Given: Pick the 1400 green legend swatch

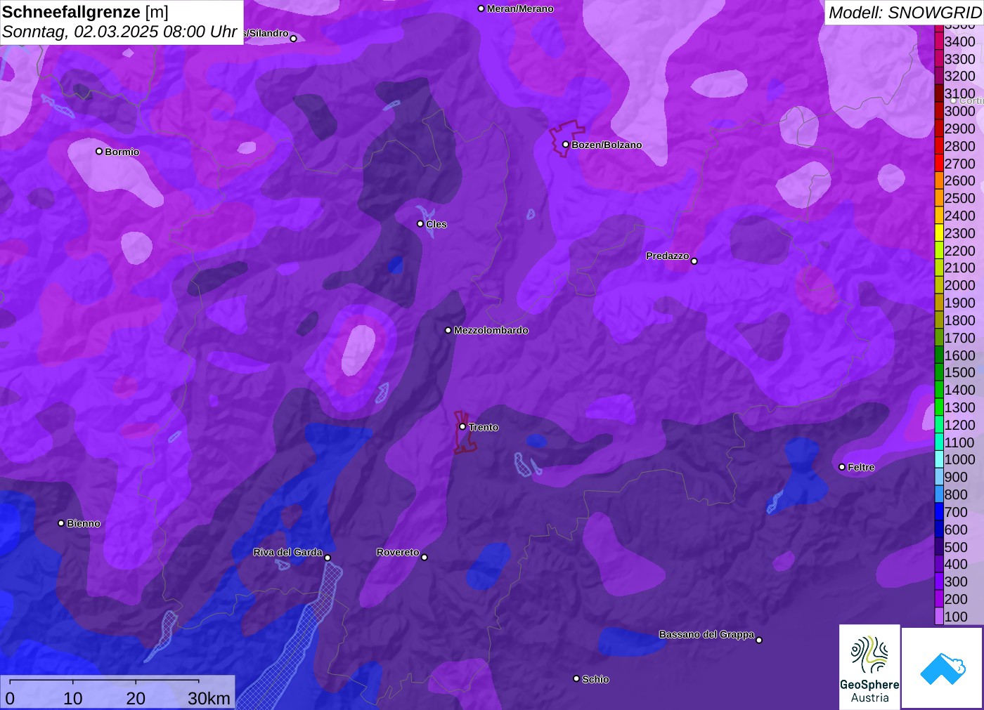Looking at the screenshot, I should [939, 390].
